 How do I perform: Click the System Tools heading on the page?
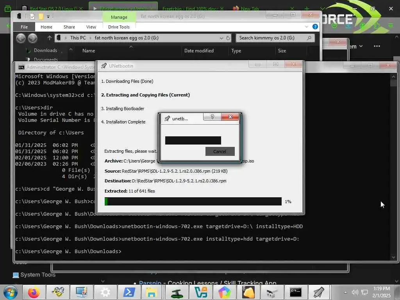coord(38,275)
